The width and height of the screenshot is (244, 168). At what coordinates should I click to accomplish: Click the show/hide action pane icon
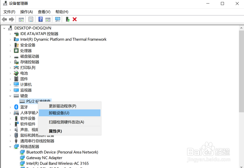(x=48, y=20)
